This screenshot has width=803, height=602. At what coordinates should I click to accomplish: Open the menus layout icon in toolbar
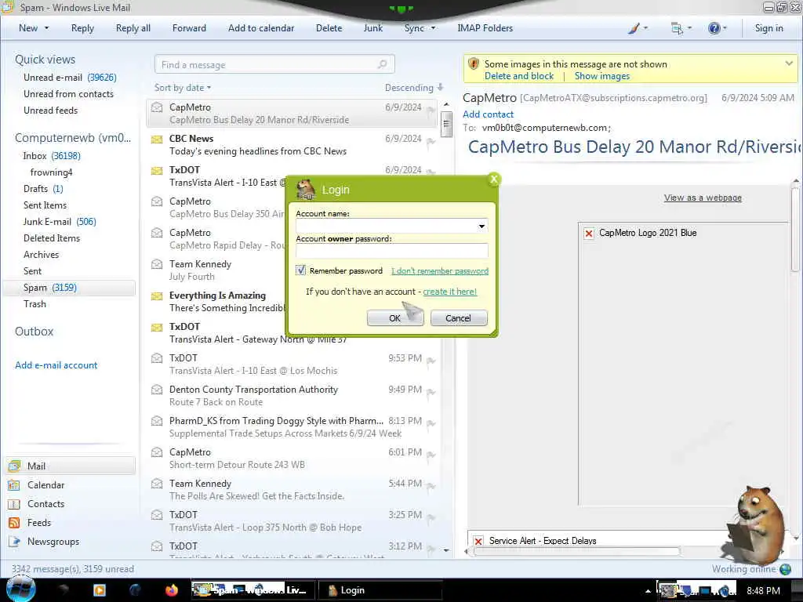(677, 29)
